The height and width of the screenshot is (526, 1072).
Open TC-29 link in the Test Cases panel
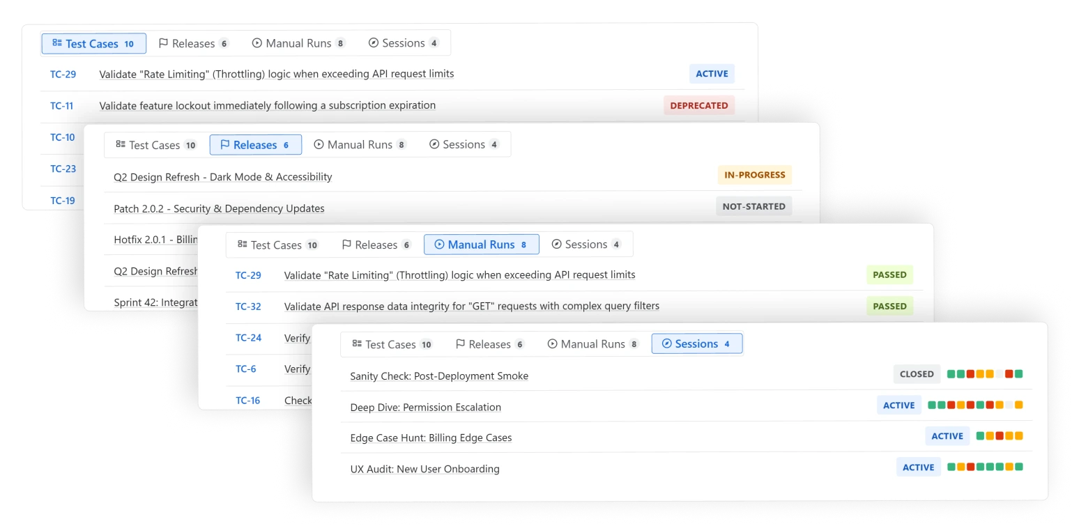[x=63, y=74]
